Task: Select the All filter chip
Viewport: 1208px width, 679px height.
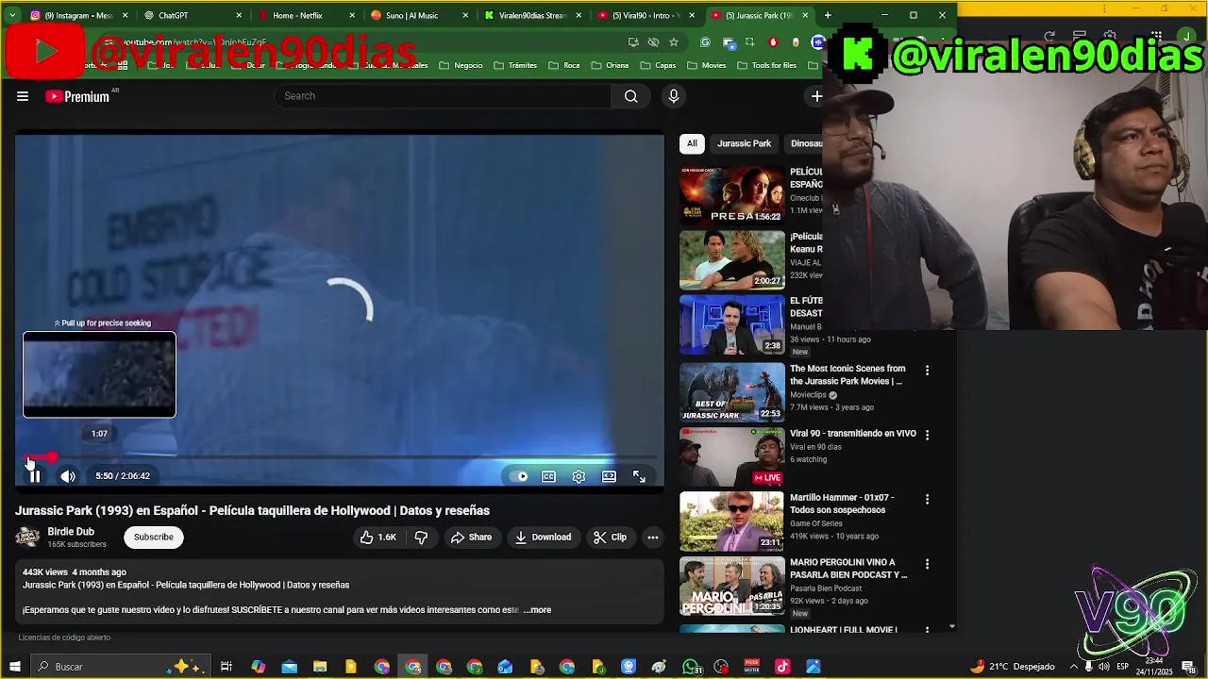Action: pos(692,143)
